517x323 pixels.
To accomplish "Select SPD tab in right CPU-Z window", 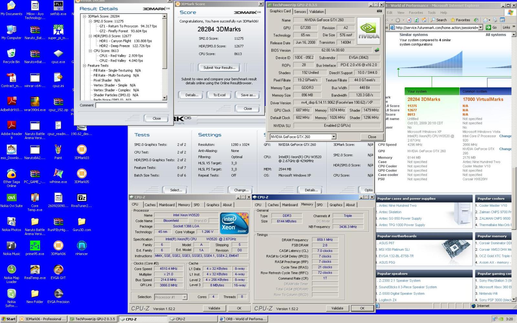I will tap(320, 205).
